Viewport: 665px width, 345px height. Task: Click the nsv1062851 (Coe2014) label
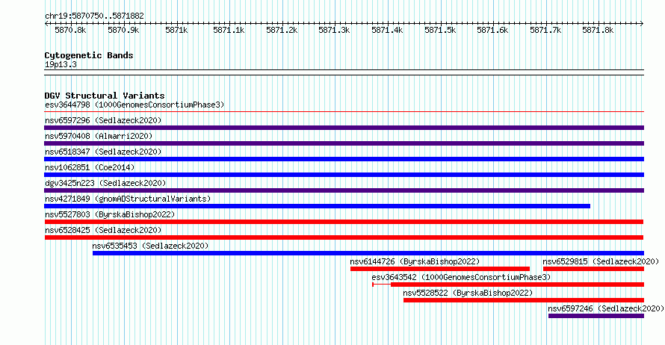(90, 167)
